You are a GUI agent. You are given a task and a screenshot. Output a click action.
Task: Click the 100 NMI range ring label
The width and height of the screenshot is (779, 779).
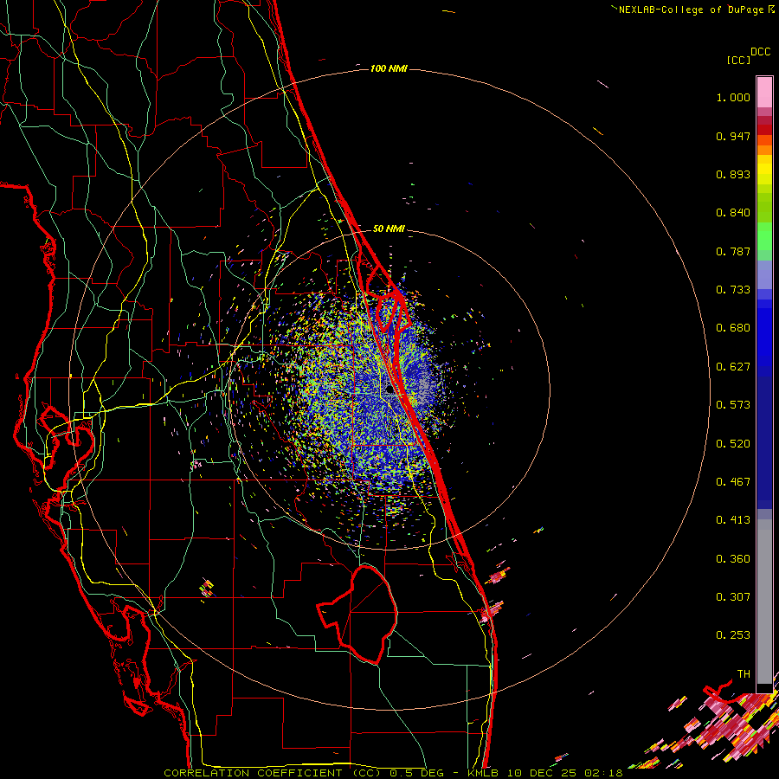point(389,68)
